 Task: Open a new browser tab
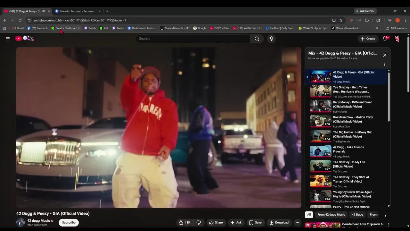(x=107, y=11)
